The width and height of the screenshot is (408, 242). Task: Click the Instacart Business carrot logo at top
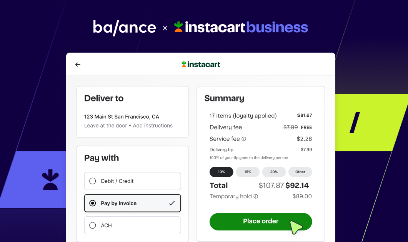coord(179,27)
